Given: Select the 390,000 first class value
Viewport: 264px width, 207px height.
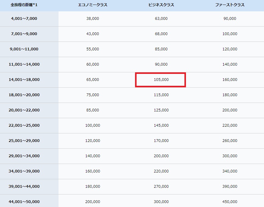Looking at the screenshot, I should tap(230, 187).
